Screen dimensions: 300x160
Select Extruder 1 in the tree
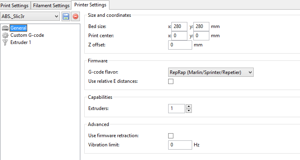click(21, 42)
